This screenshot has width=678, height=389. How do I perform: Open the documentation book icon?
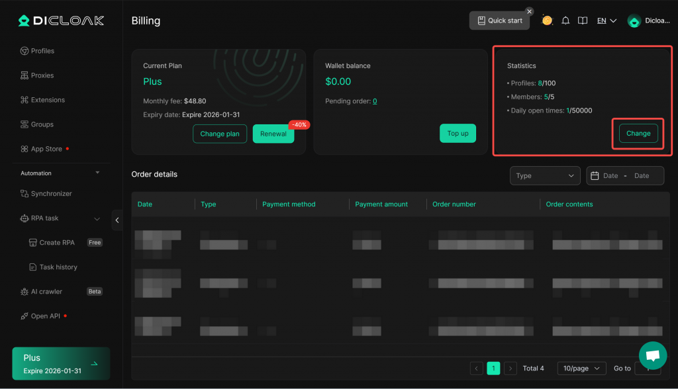click(583, 21)
